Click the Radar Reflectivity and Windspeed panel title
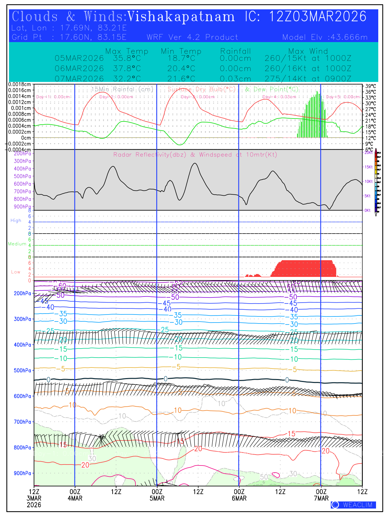The height and width of the screenshot is (514, 385). (195, 155)
